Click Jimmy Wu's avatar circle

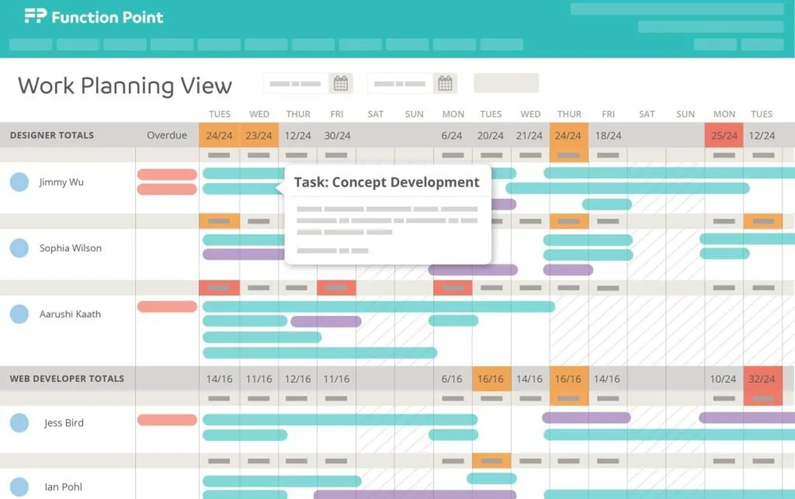19,182
